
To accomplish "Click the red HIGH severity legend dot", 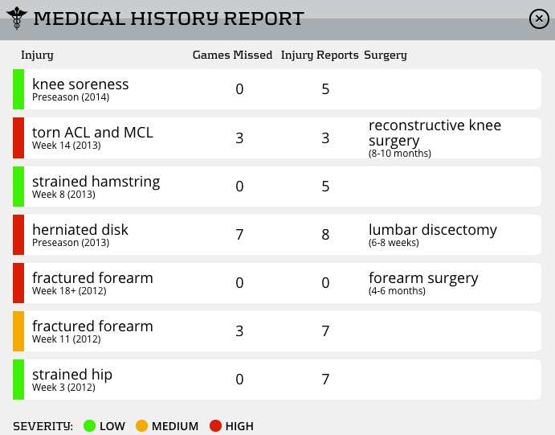I will pyautogui.click(x=215, y=426).
